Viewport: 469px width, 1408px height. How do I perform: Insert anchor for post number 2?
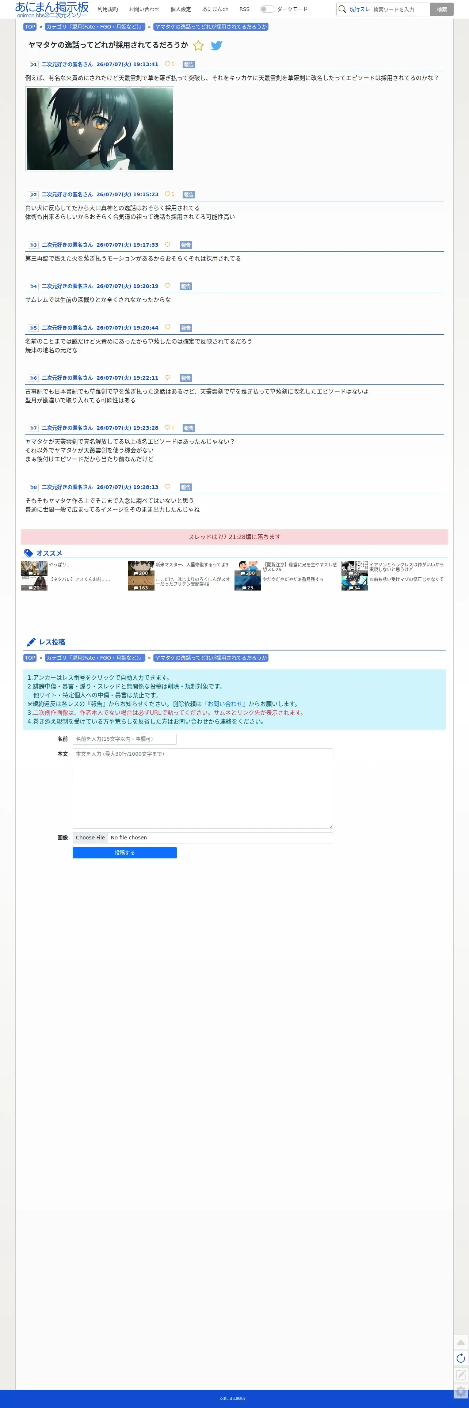click(x=33, y=194)
